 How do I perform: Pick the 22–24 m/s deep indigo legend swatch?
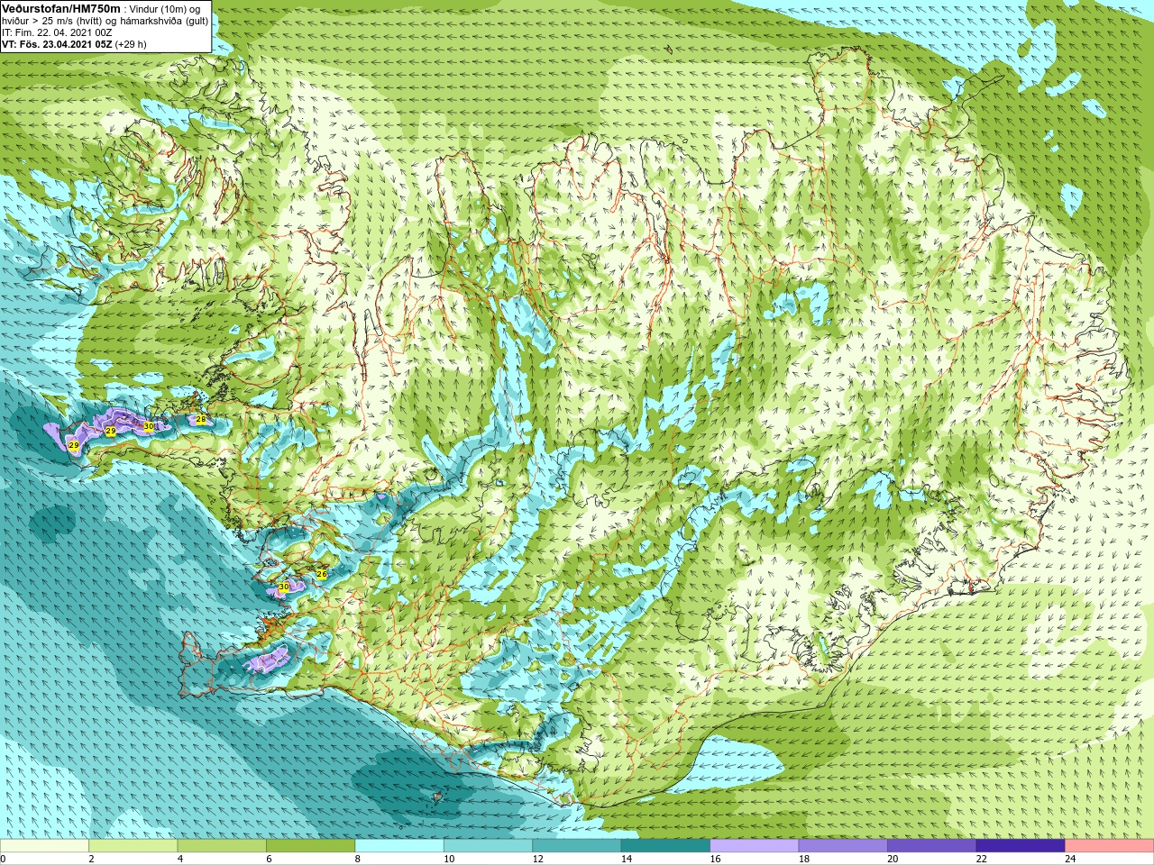pos(1021,846)
